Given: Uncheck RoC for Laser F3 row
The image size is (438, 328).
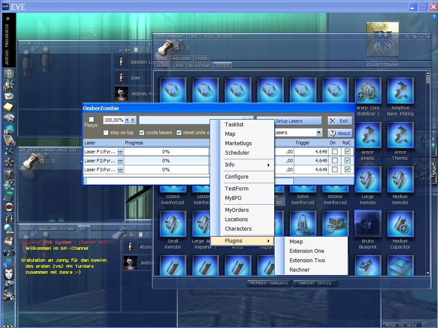Looking at the screenshot, I should [x=347, y=169].
